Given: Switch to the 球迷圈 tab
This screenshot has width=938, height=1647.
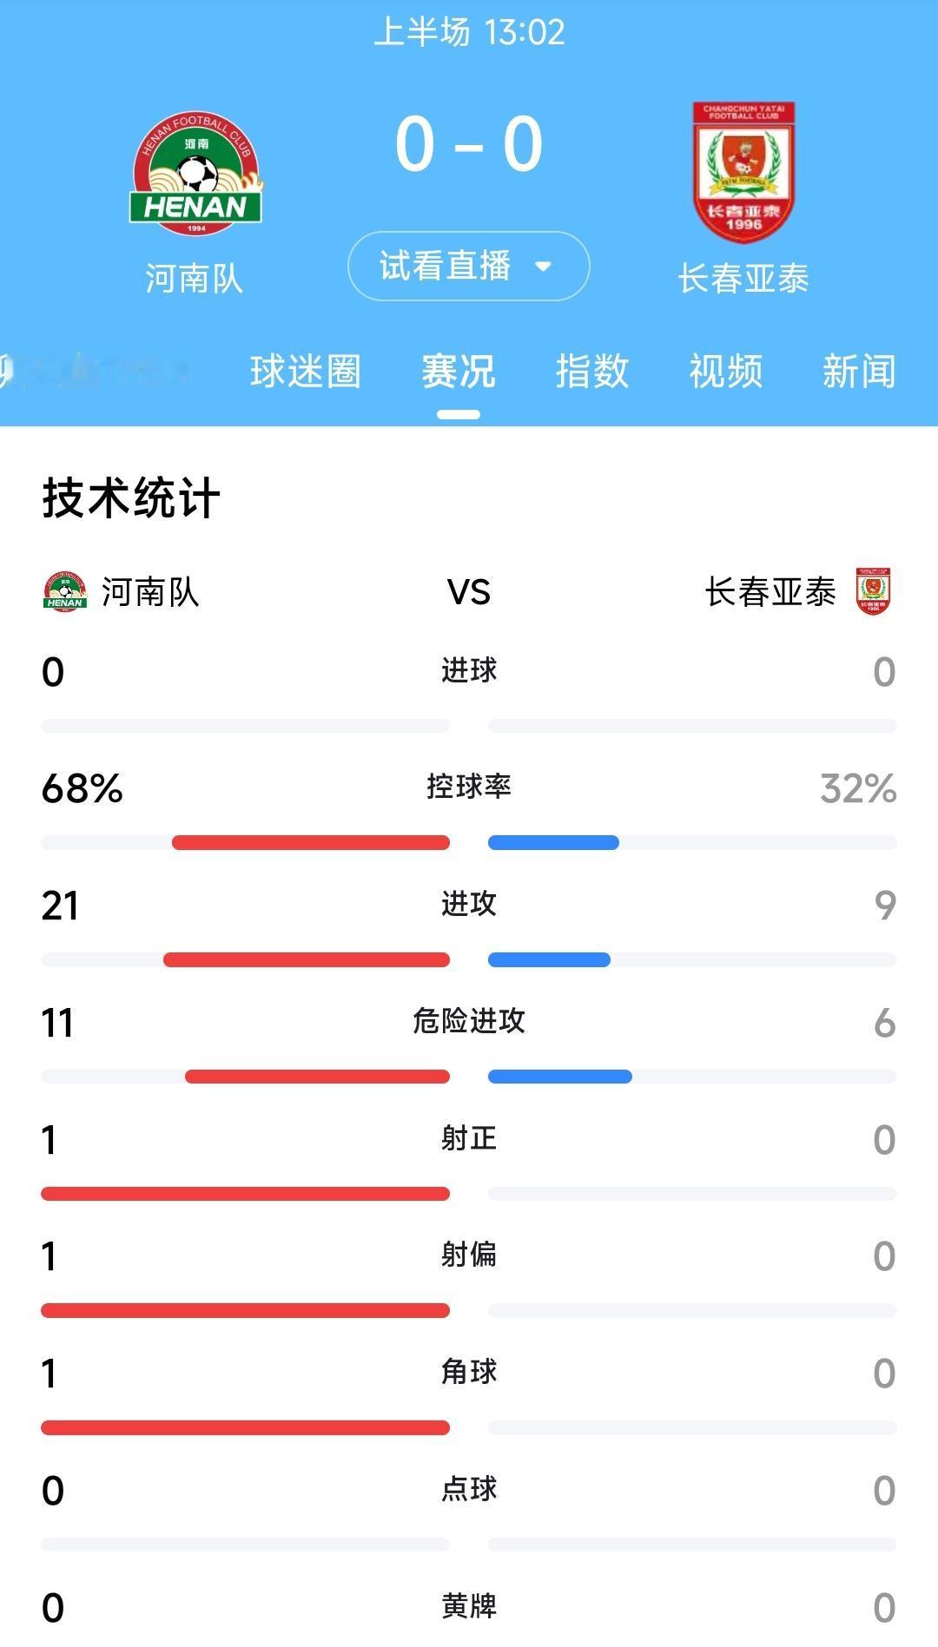Looking at the screenshot, I should click(x=306, y=372).
